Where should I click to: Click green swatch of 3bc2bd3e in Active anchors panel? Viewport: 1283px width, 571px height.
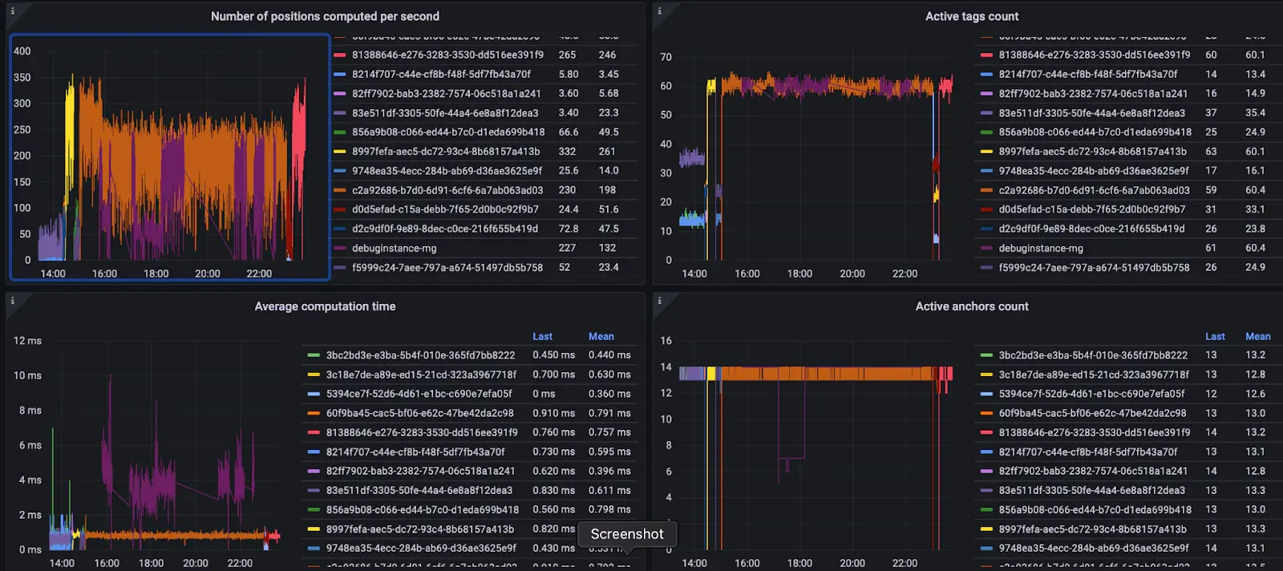pyautogui.click(x=986, y=355)
